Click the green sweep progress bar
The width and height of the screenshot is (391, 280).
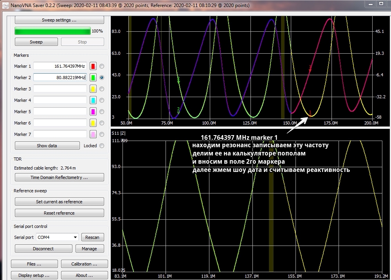coord(52,31)
